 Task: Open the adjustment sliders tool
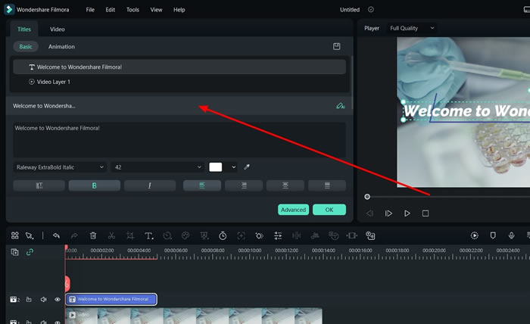(x=278, y=235)
